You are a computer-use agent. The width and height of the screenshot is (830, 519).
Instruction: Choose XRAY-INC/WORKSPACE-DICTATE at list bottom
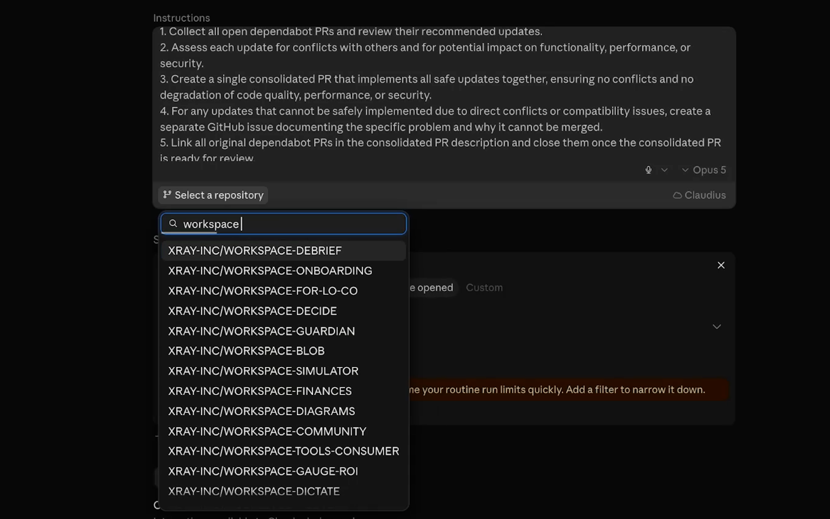(284, 491)
